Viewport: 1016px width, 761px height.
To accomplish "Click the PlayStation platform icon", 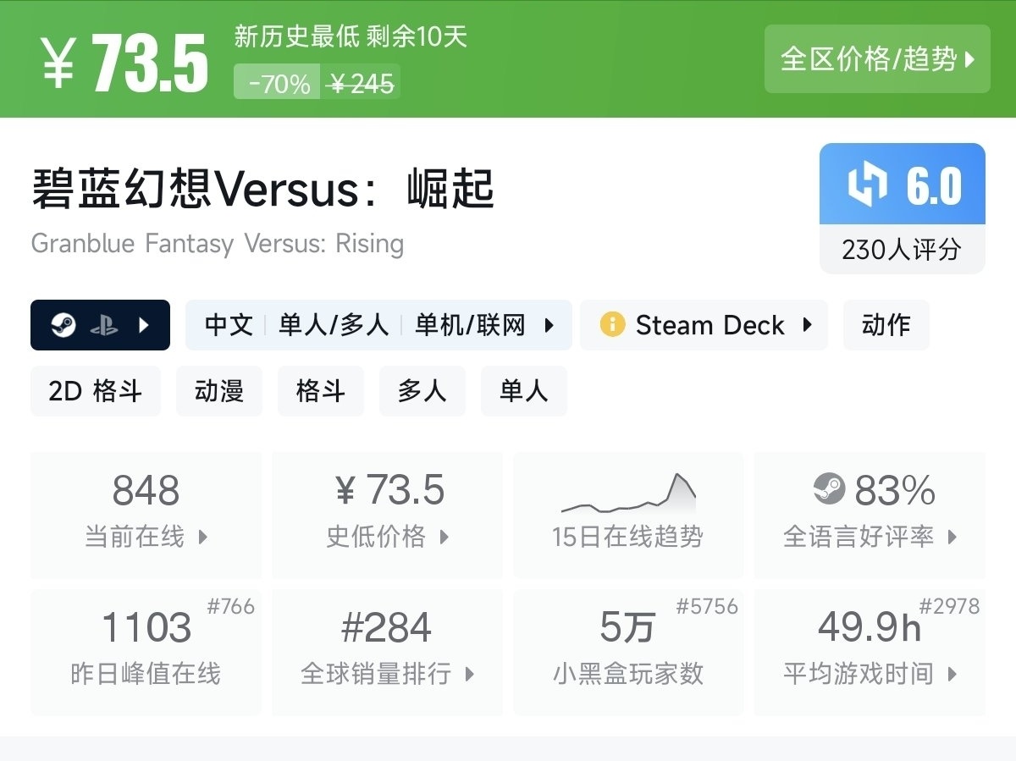I will click(x=104, y=325).
